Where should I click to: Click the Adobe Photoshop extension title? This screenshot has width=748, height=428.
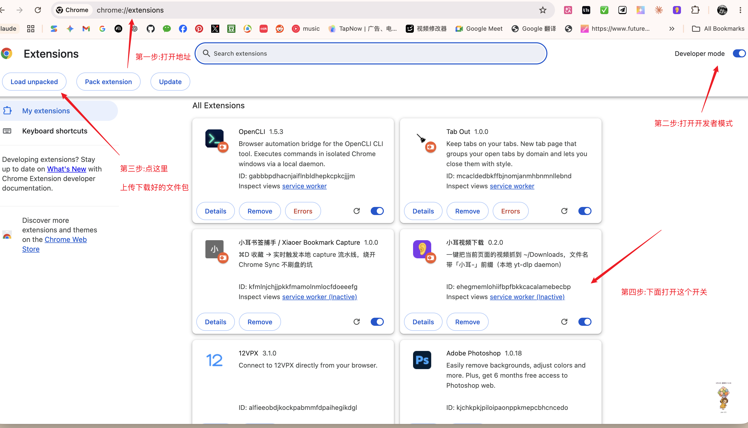pyautogui.click(x=473, y=353)
